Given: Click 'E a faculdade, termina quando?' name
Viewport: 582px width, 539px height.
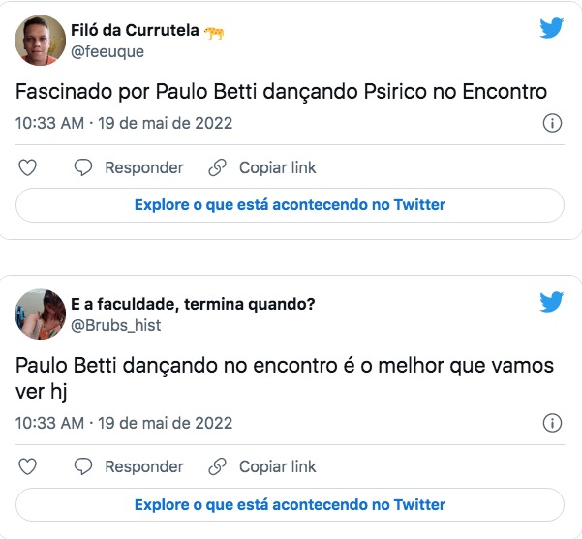Looking at the screenshot, I should 193,305.
